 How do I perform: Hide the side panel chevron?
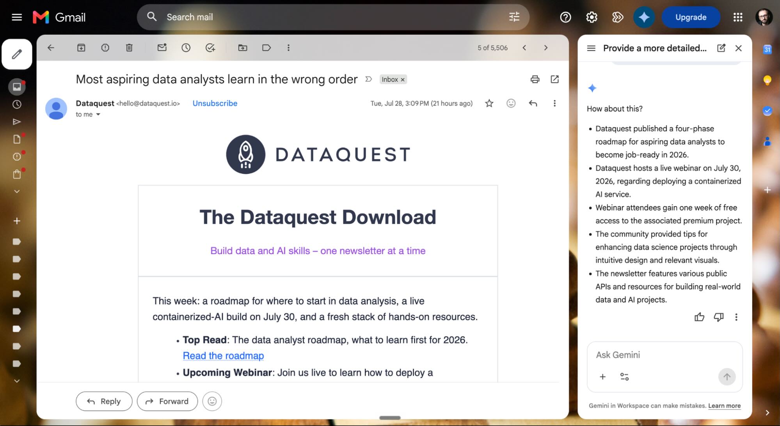[x=767, y=413]
